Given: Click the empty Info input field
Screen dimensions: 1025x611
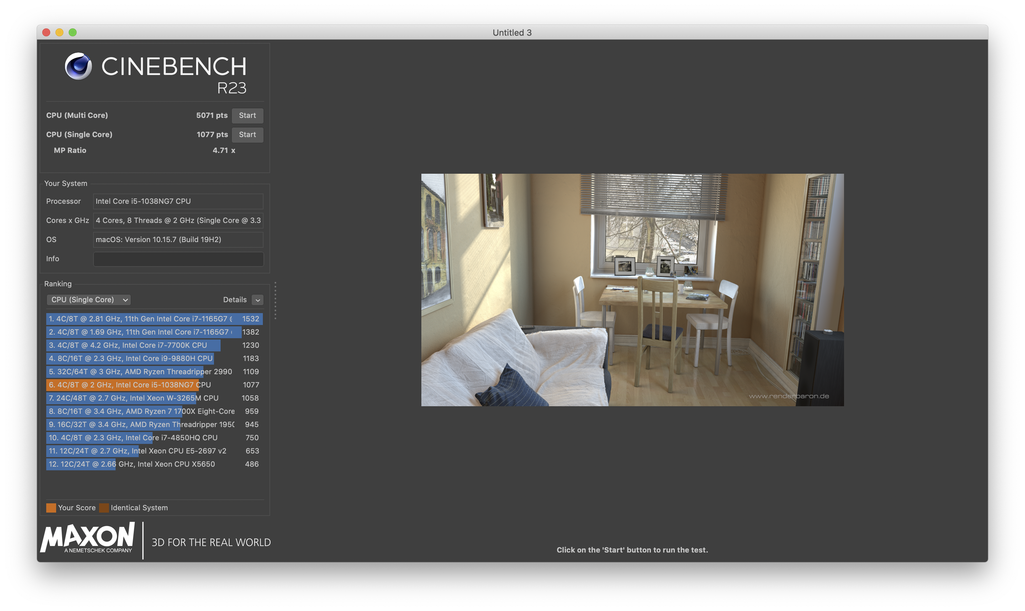Looking at the screenshot, I should pyautogui.click(x=178, y=259).
